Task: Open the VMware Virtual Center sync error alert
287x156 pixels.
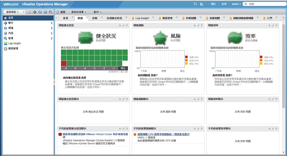Action: point(95,135)
